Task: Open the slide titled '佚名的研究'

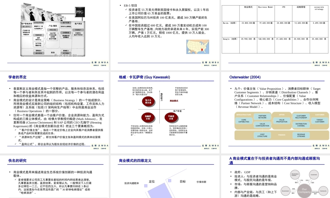Action: [17, 161]
